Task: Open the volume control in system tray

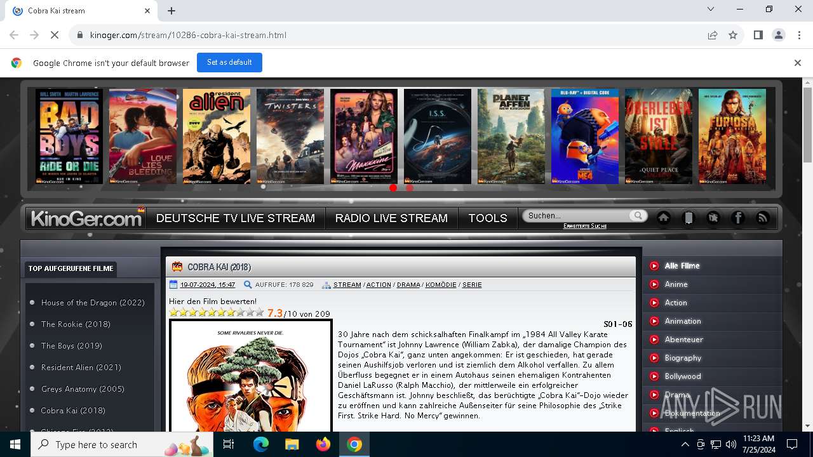Action: point(731,444)
